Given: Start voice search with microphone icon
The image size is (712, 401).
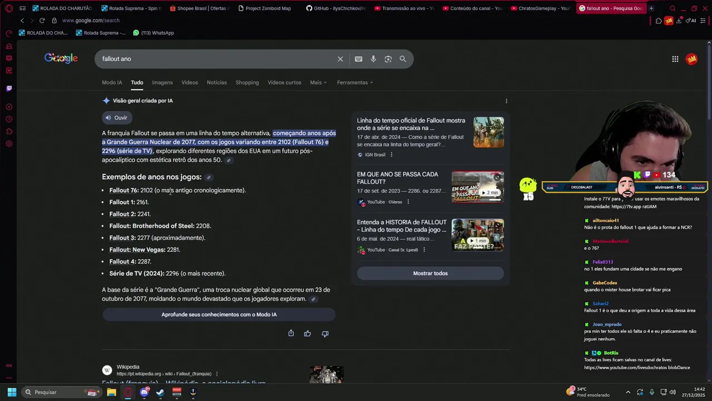Looking at the screenshot, I should click(373, 59).
